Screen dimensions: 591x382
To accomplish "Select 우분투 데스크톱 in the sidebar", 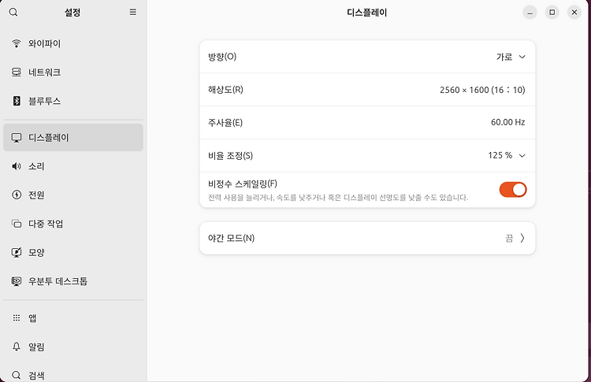I will pos(73,281).
